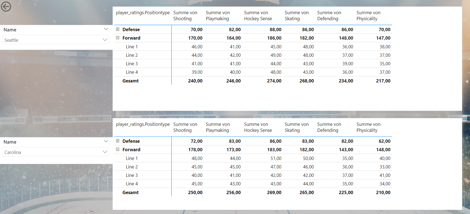Select Line 4 shooting value in top table
470x214 pixels.
coord(197,72)
